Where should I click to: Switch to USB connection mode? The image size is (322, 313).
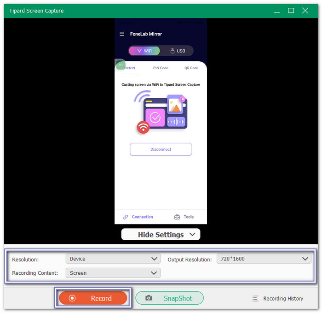click(178, 51)
